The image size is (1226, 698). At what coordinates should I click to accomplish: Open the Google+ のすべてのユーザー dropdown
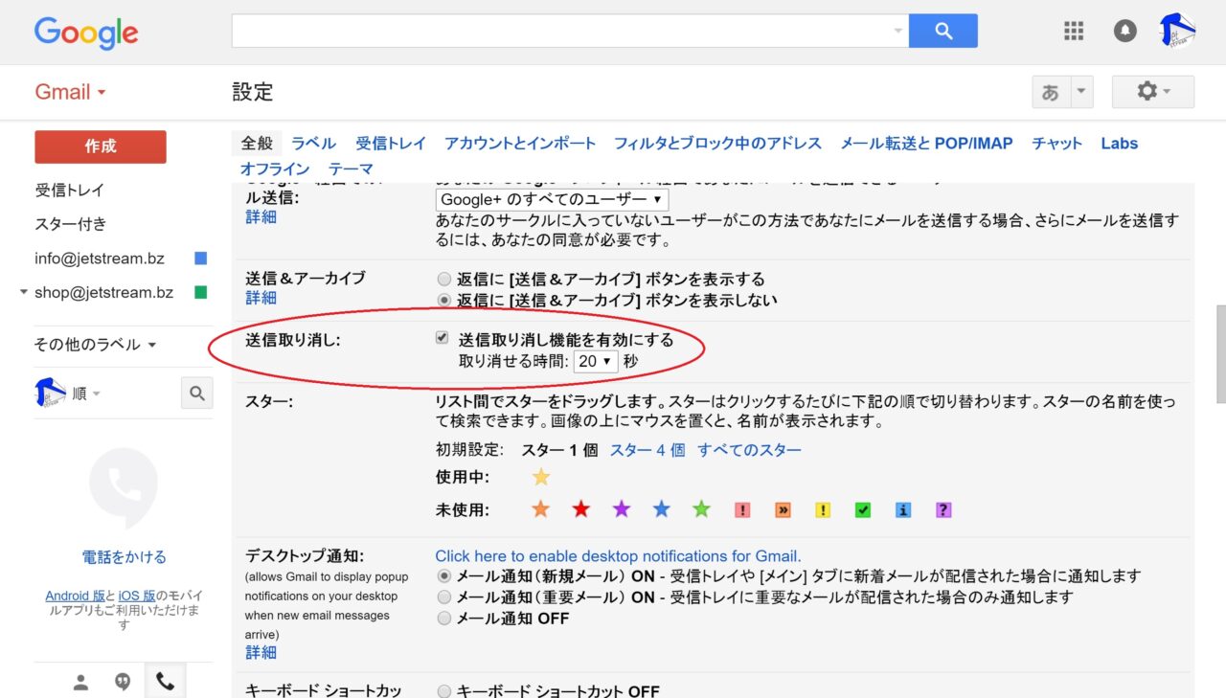point(552,199)
